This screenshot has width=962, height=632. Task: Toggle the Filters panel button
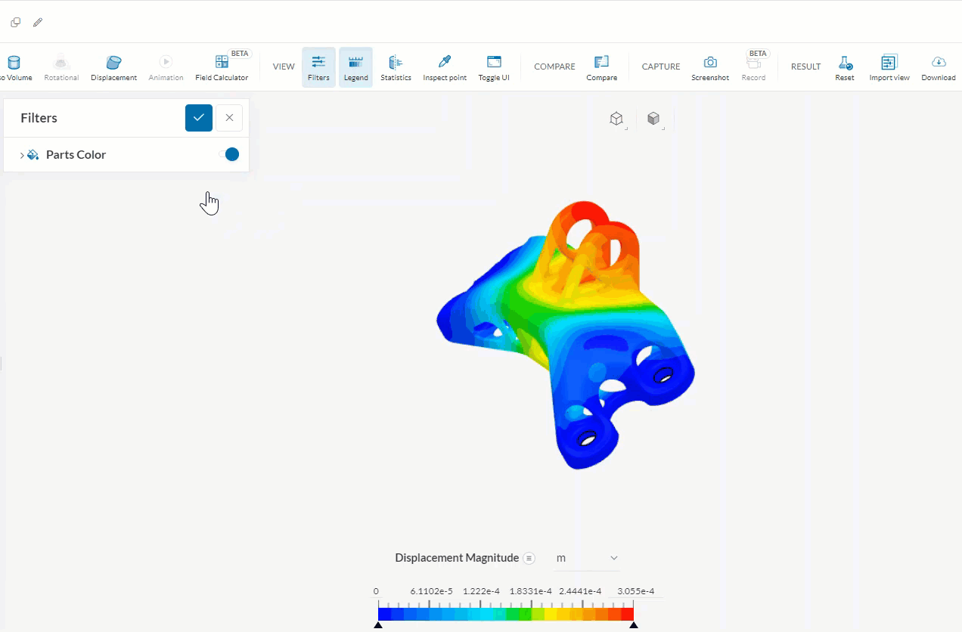click(x=318, y=67)
